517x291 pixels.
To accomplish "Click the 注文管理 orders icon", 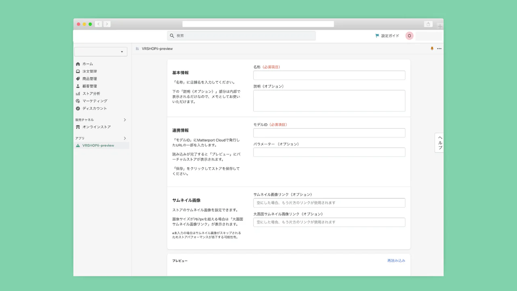I will [x=78, y=71].
